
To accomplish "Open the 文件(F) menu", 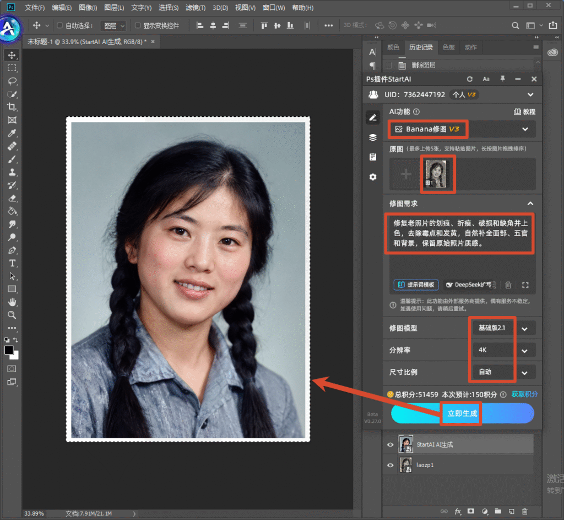I will [35, 8].
